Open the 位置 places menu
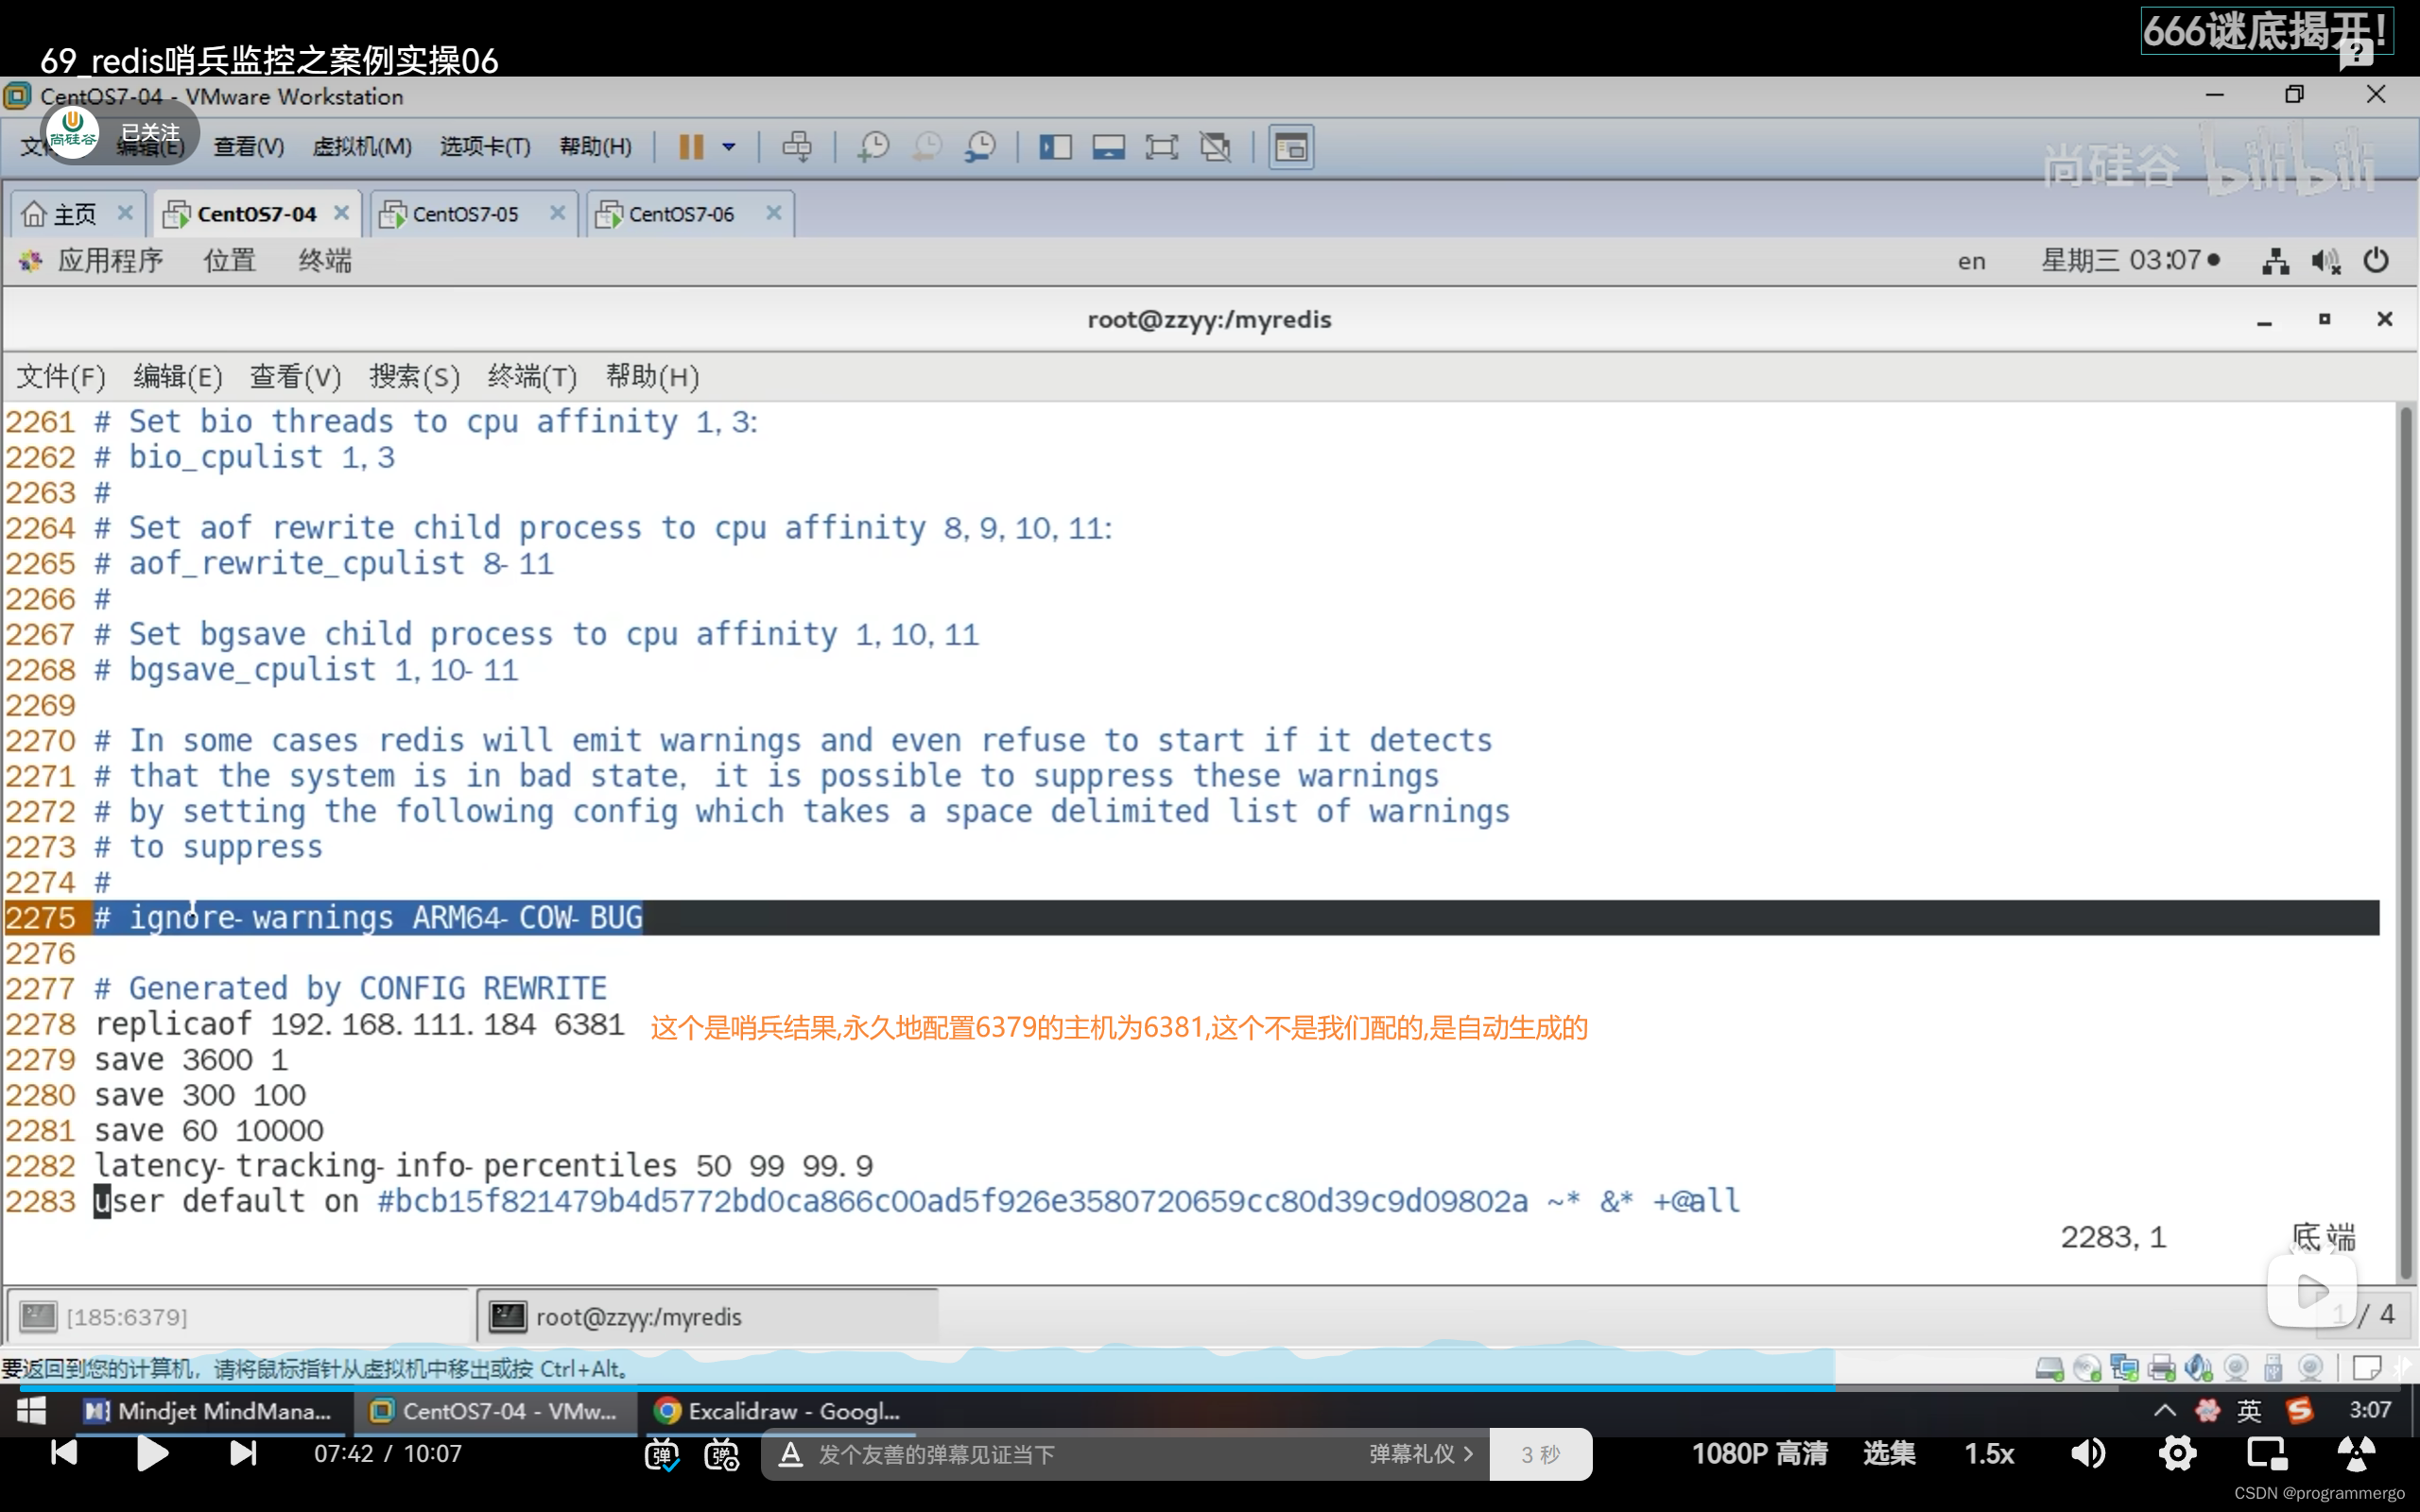The image size is (2420, 1512). 230,261
